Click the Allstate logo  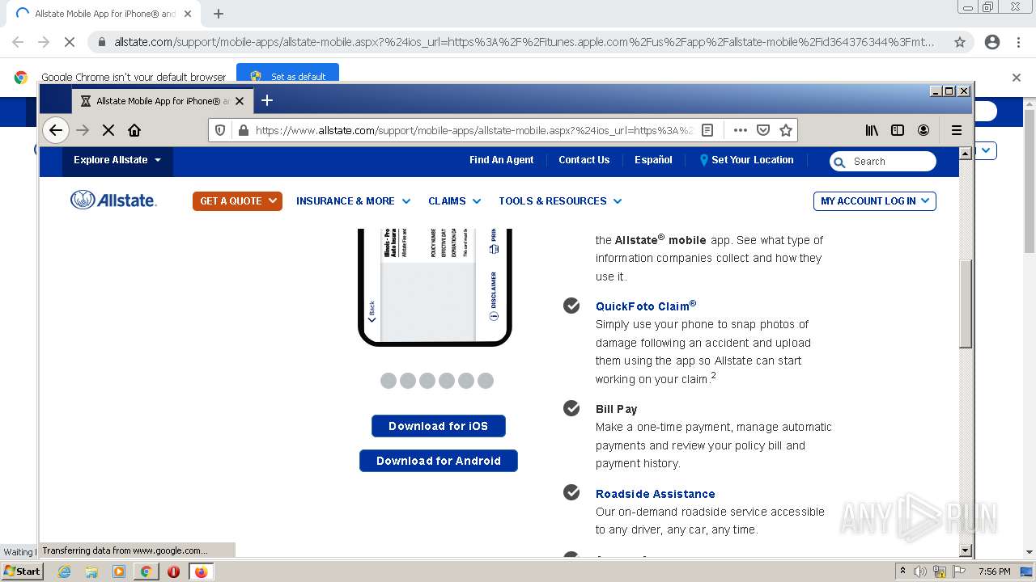tap(114, 200)
